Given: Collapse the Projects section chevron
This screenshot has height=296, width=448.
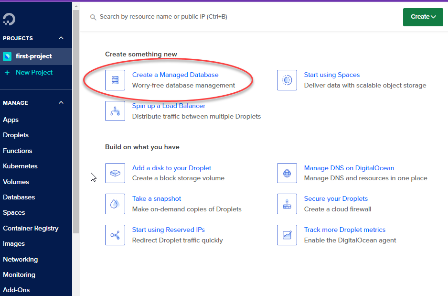Looking at the screenshot, I should point(61,38).
